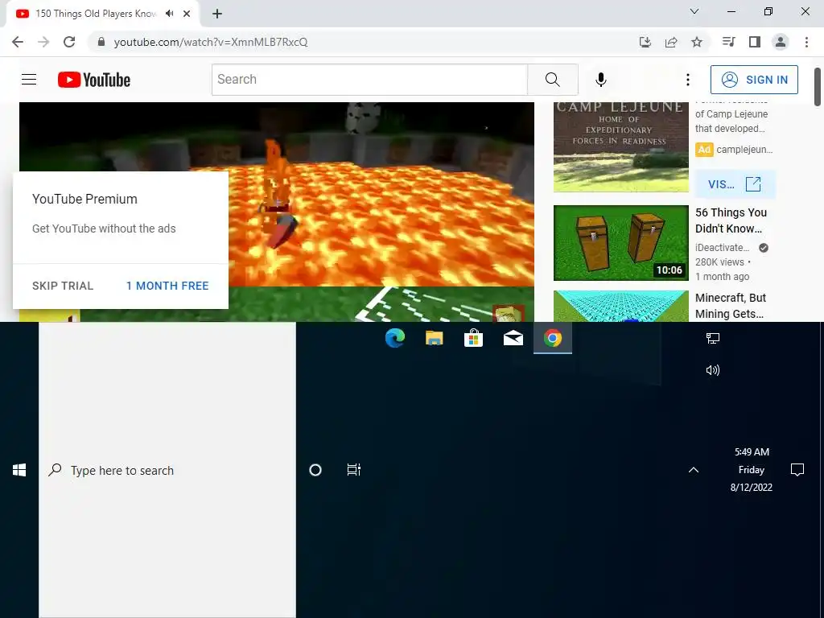
Task: Click the VIS... ad visit button
Action: pyautogui.click(x=735, y=184)
